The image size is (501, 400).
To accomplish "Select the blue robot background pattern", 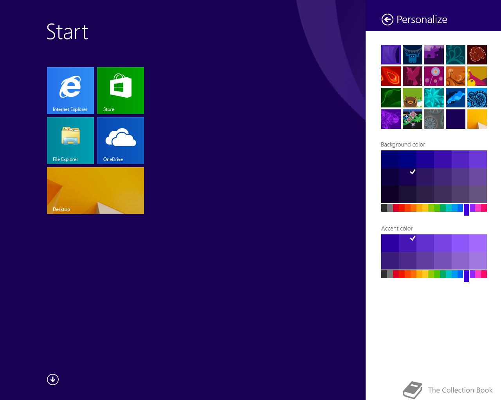I will 413,55.
